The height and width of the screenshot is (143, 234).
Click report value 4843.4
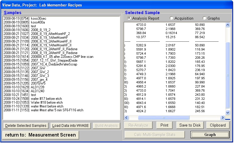click(x=141, y=103)
